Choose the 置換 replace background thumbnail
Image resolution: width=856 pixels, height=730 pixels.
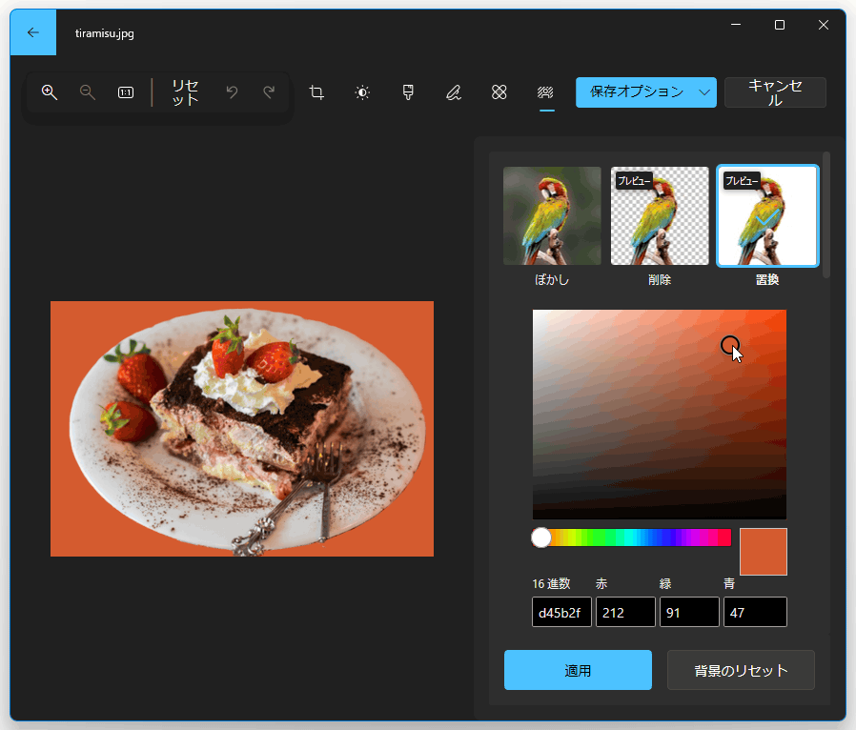[767, 216]
